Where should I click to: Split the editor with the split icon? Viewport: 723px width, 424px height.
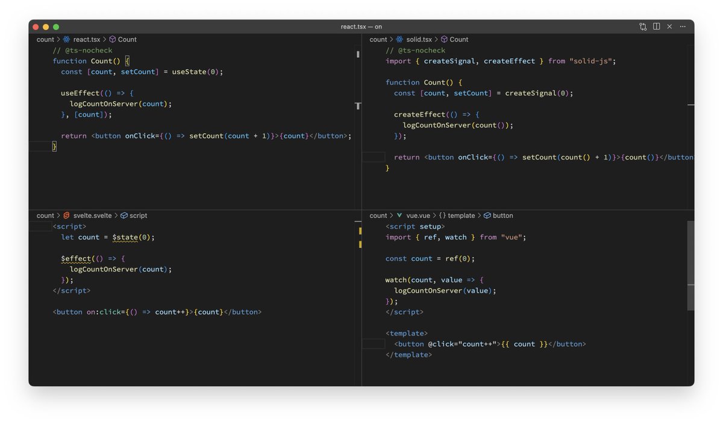pos(656,26)
